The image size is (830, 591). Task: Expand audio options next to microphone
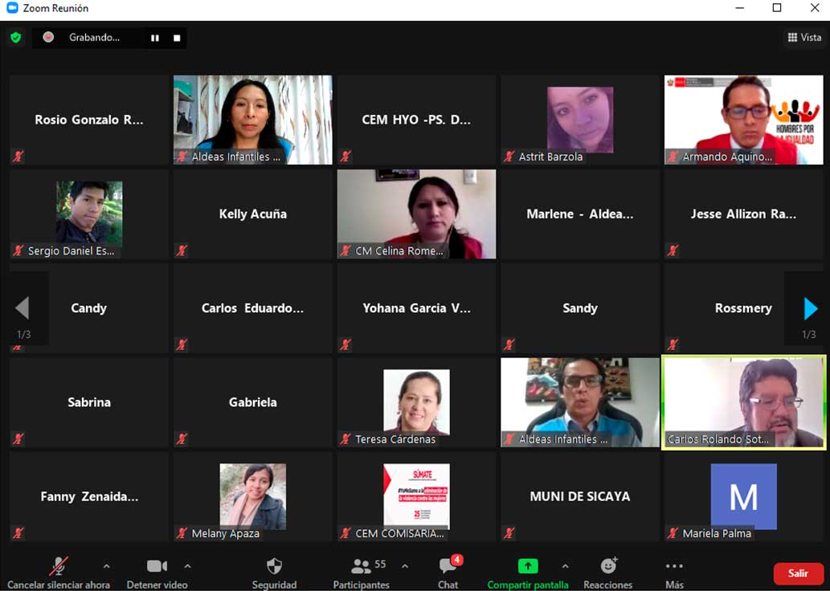[107, 566]
